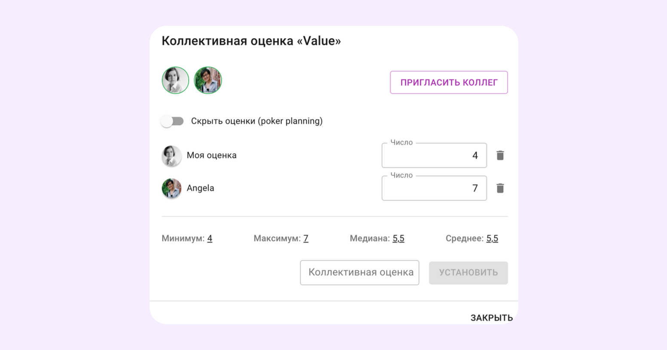667x350 pixels.
Task: Select the minimum value 4 link
Action: click(x=210, y=239)
